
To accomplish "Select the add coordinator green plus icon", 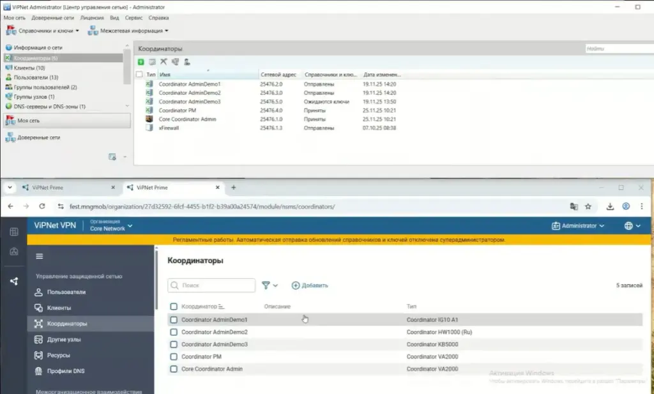I will [141, 61].
